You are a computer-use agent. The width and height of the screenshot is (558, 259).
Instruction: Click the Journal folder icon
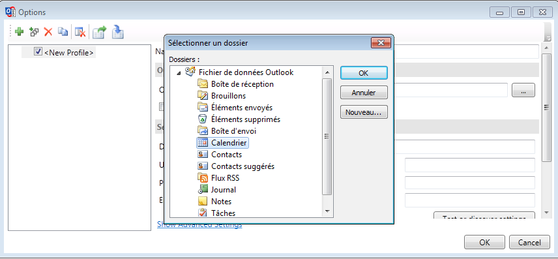click(202, 190)
